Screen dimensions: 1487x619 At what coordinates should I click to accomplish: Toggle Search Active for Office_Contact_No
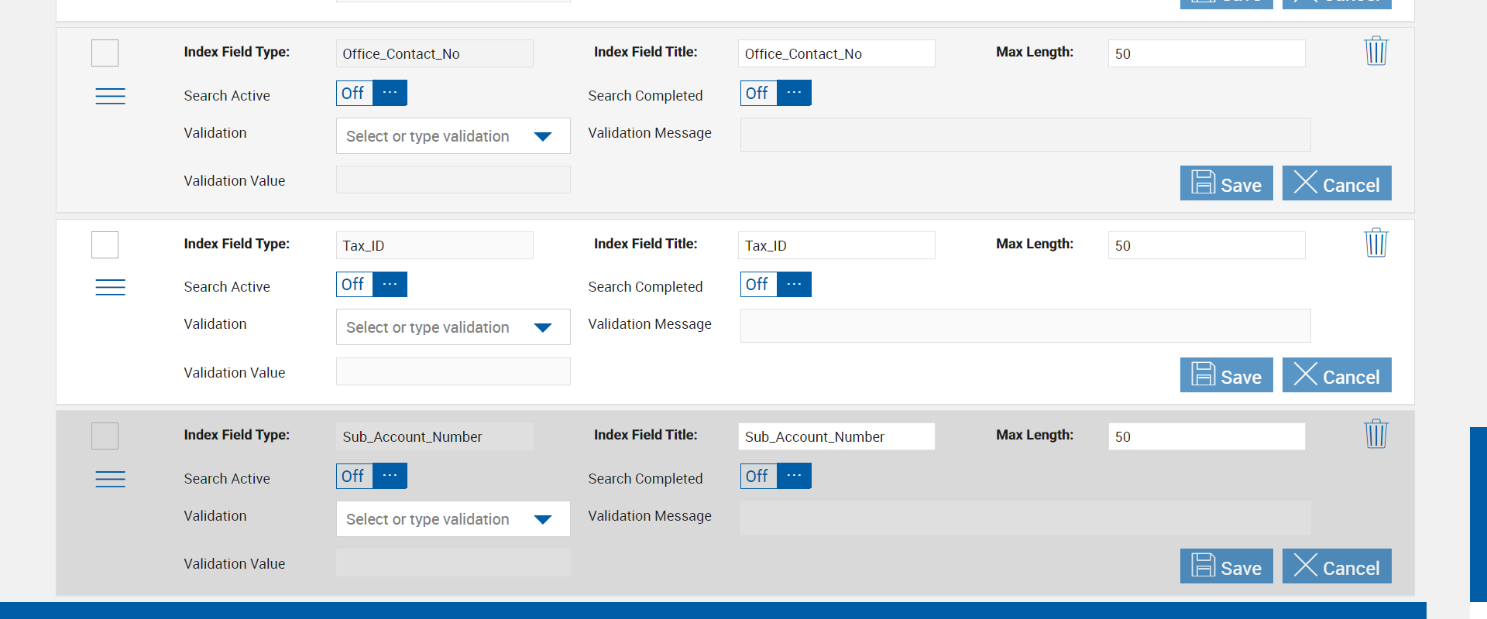click(372, 93)
